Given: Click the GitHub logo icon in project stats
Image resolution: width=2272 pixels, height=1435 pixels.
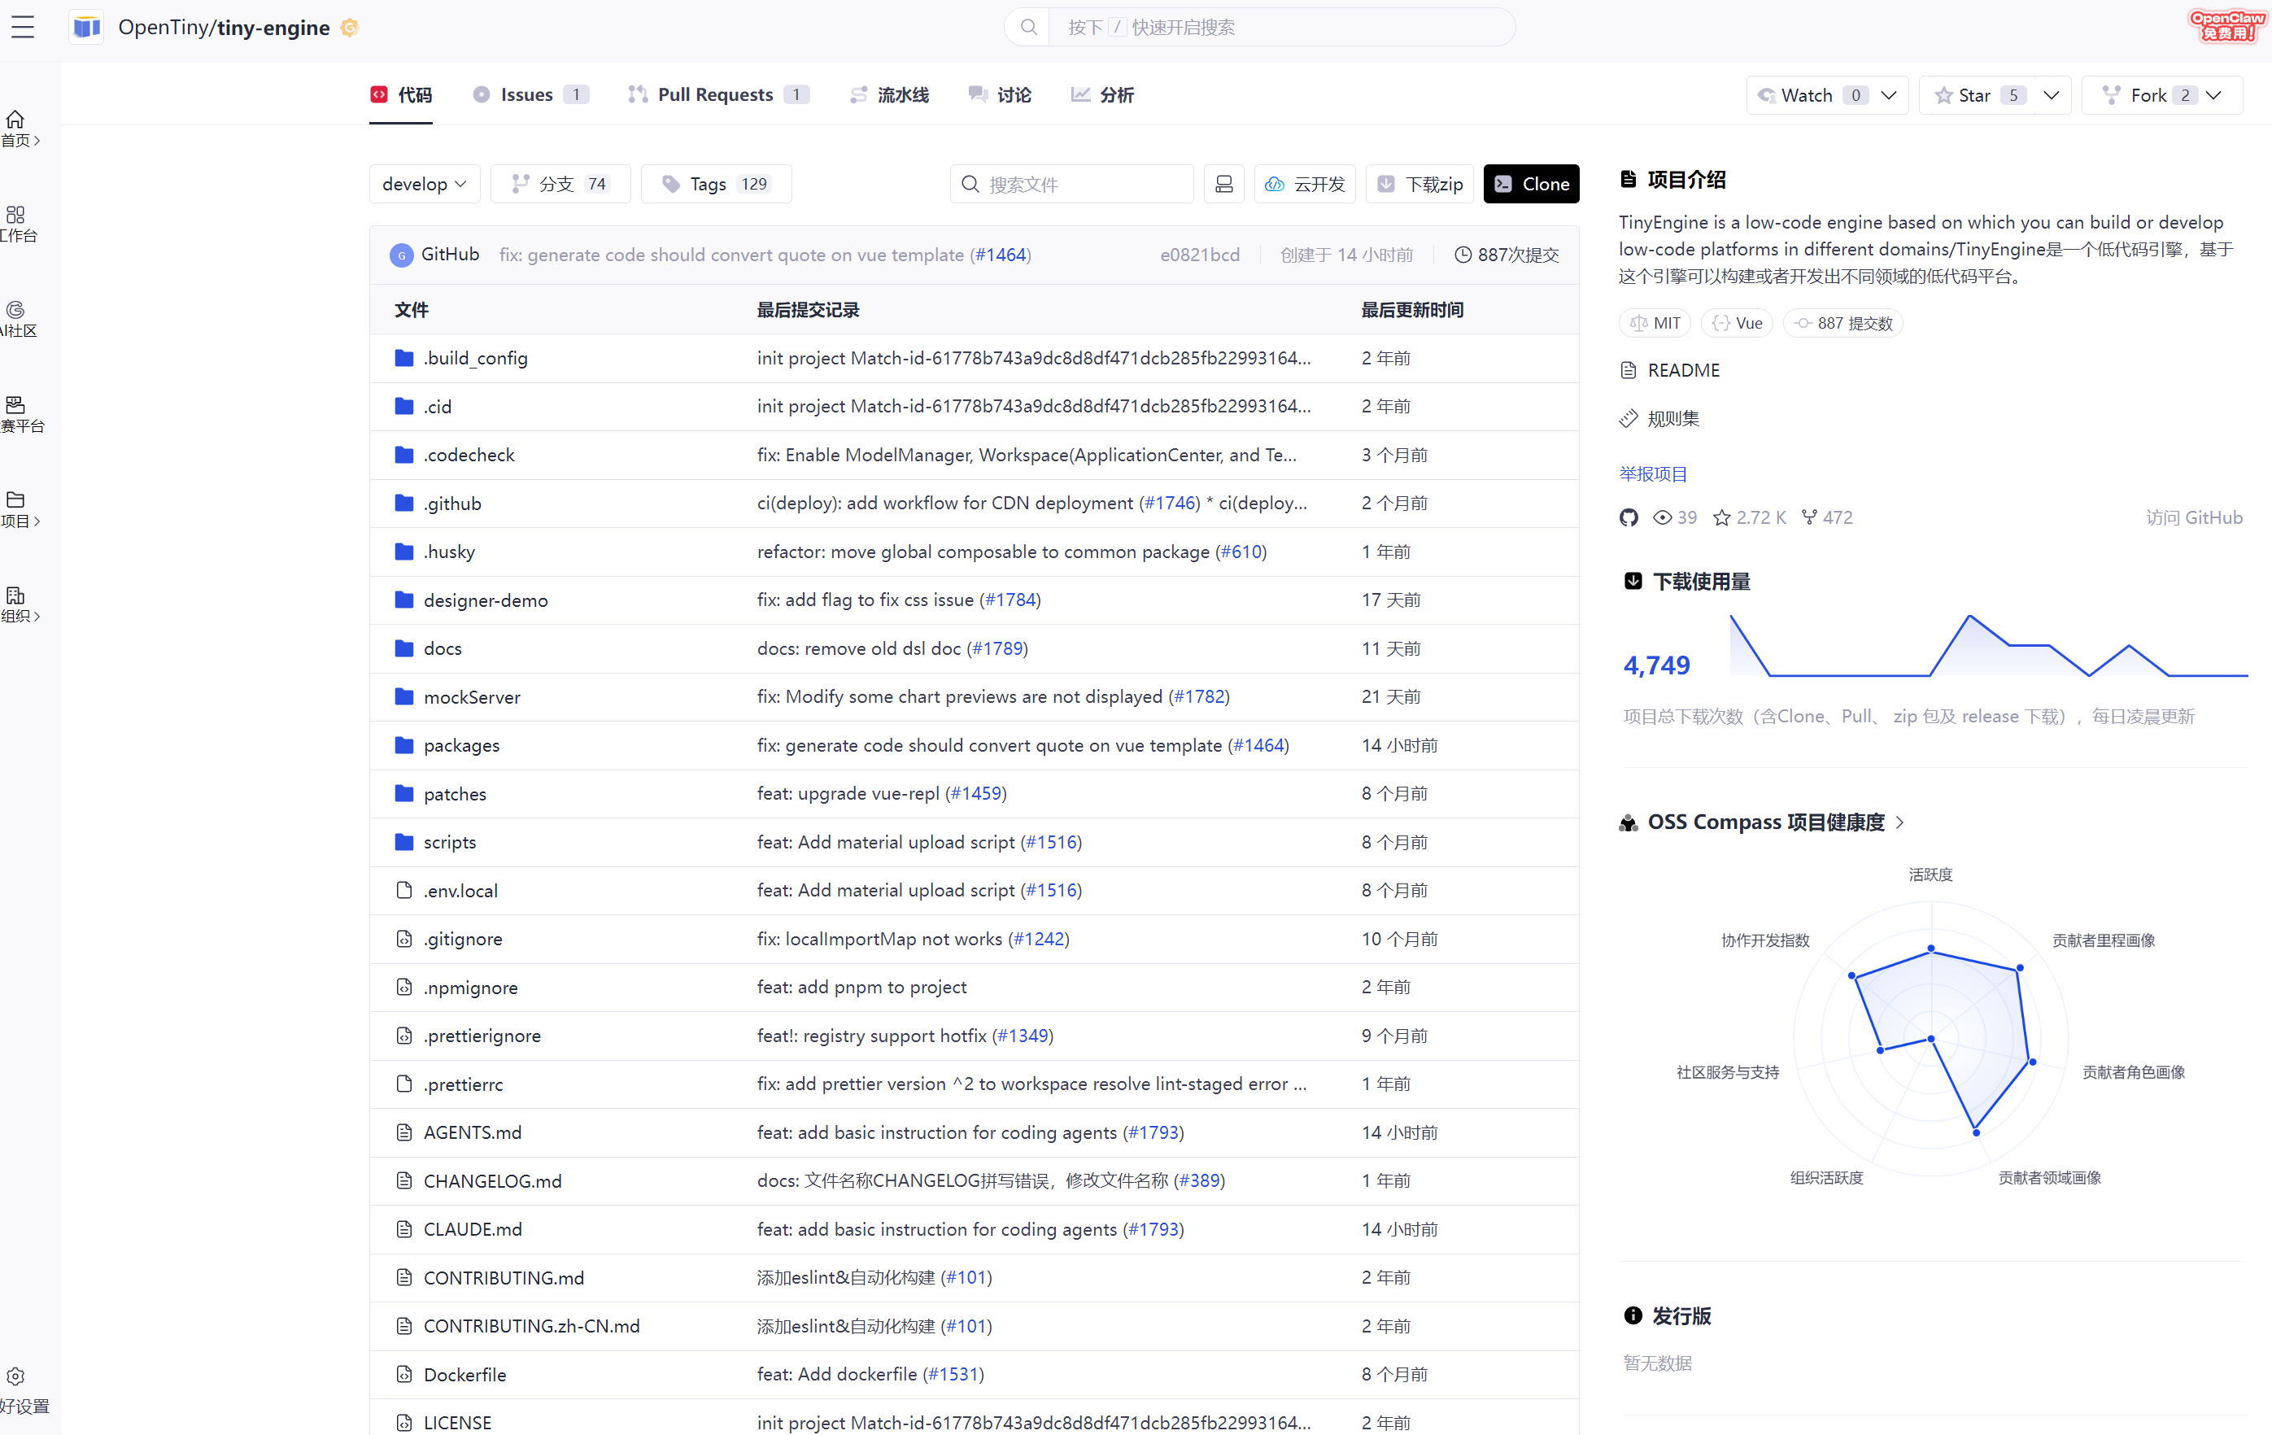Looking at the screenshot, I should (1629, 518).
